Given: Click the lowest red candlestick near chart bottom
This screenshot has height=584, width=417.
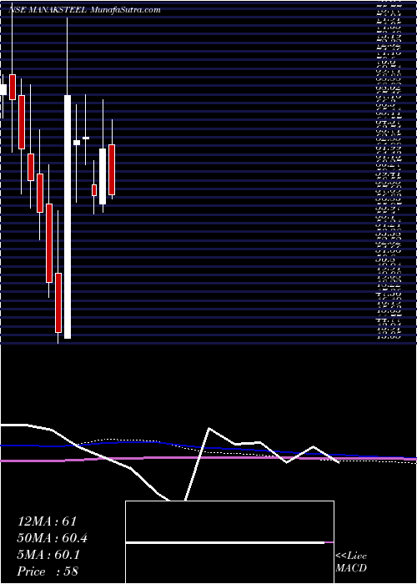Looking at the screenshot, I should (x=58, y=303).
